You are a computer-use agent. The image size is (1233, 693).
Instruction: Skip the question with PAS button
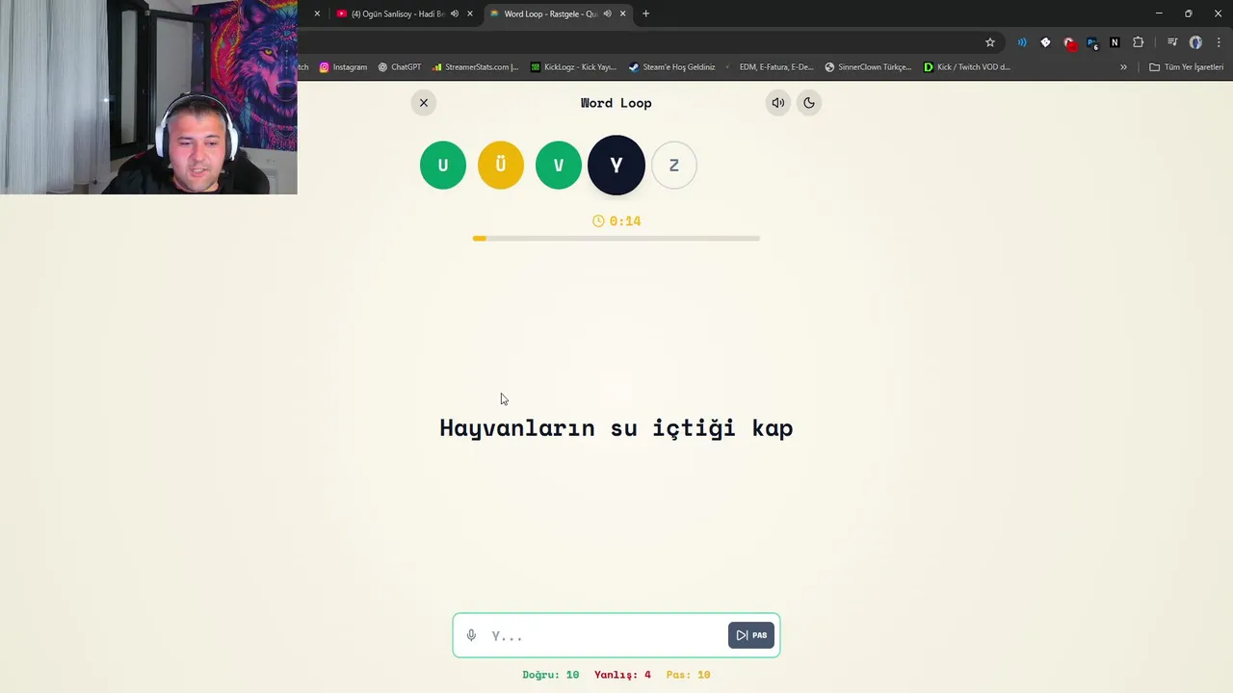(751, 635)
